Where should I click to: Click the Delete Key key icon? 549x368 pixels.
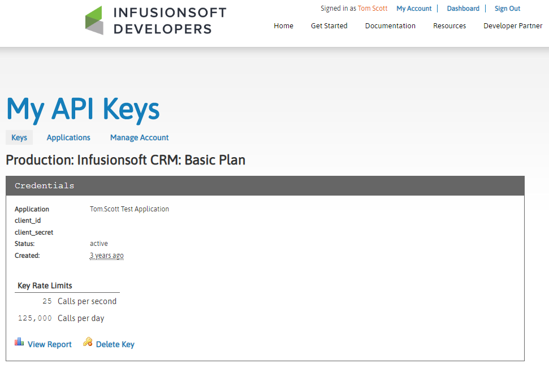tap(88, 342)
